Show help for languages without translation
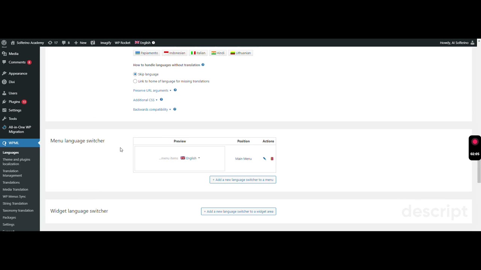Screen dimensions: 481x270 203,65
